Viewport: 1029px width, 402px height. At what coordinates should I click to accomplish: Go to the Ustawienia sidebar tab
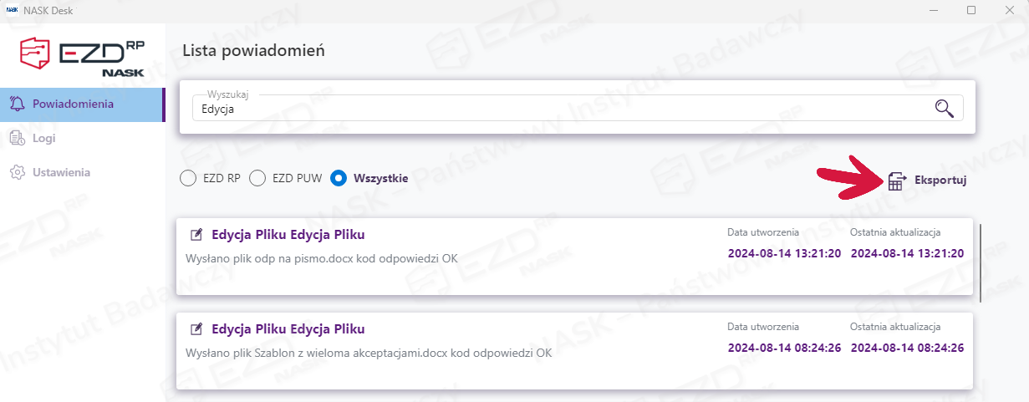point(61,172)
